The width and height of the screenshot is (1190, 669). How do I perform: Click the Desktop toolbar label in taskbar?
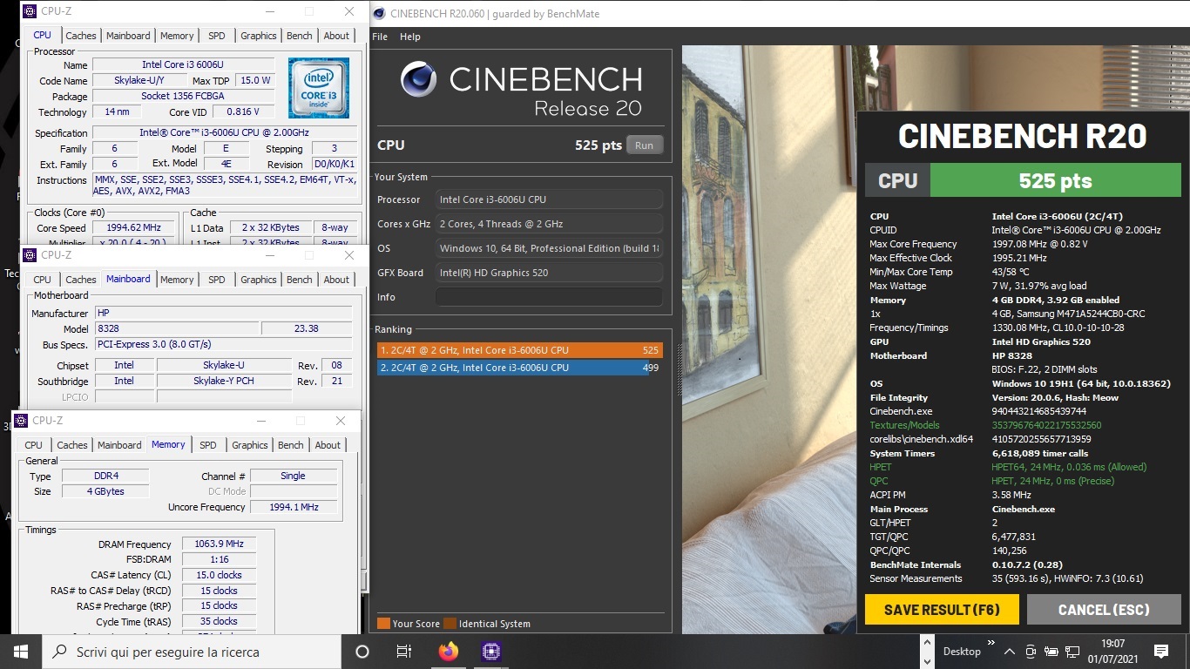(962, 652)
